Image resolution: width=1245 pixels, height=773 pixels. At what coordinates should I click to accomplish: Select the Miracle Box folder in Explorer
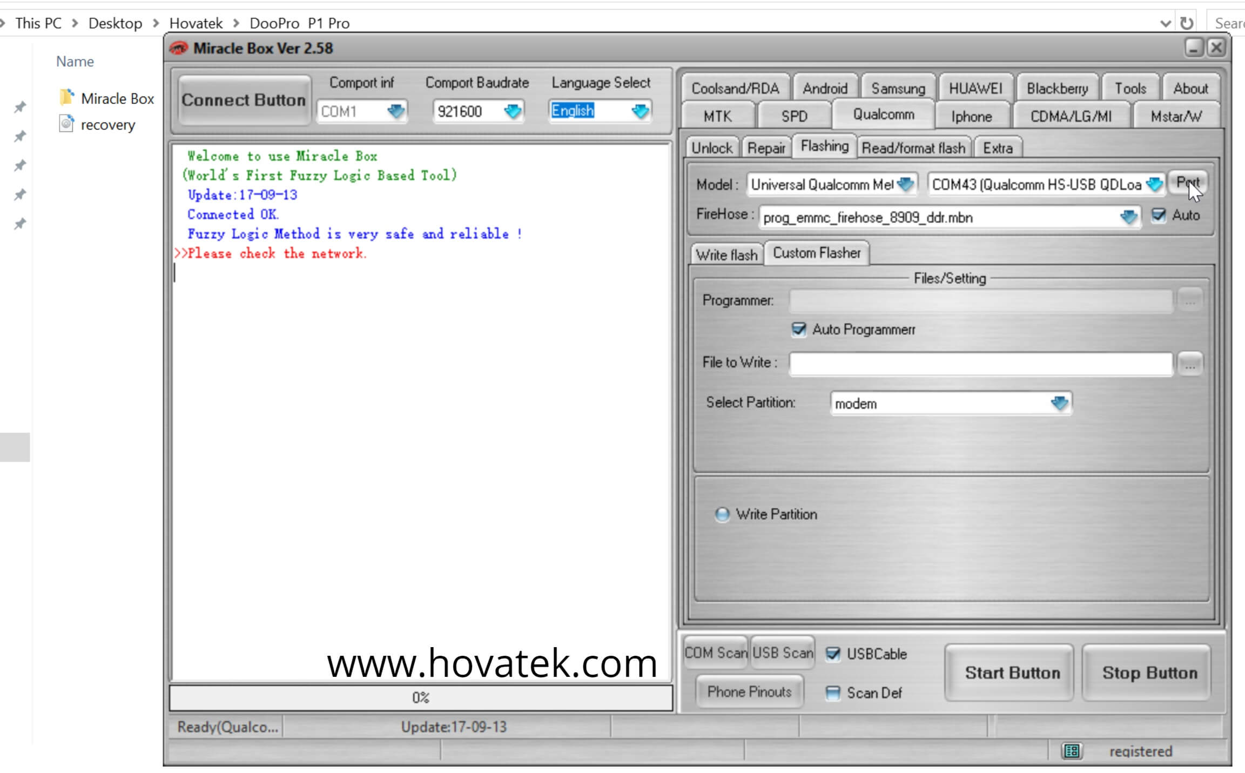point(107,98)
